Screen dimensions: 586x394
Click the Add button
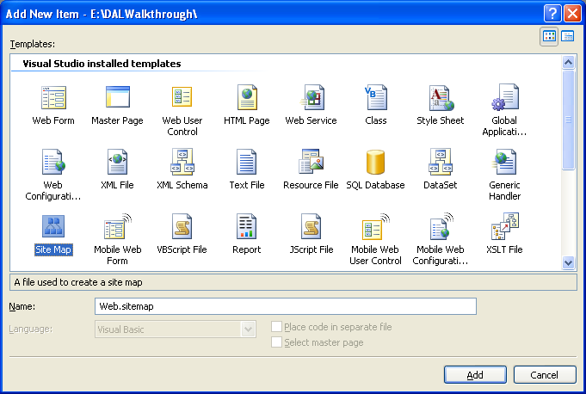(475, 374)
